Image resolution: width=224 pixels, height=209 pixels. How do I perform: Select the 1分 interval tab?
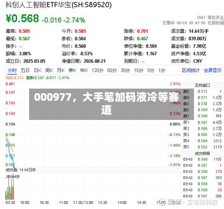pos(162,70)
